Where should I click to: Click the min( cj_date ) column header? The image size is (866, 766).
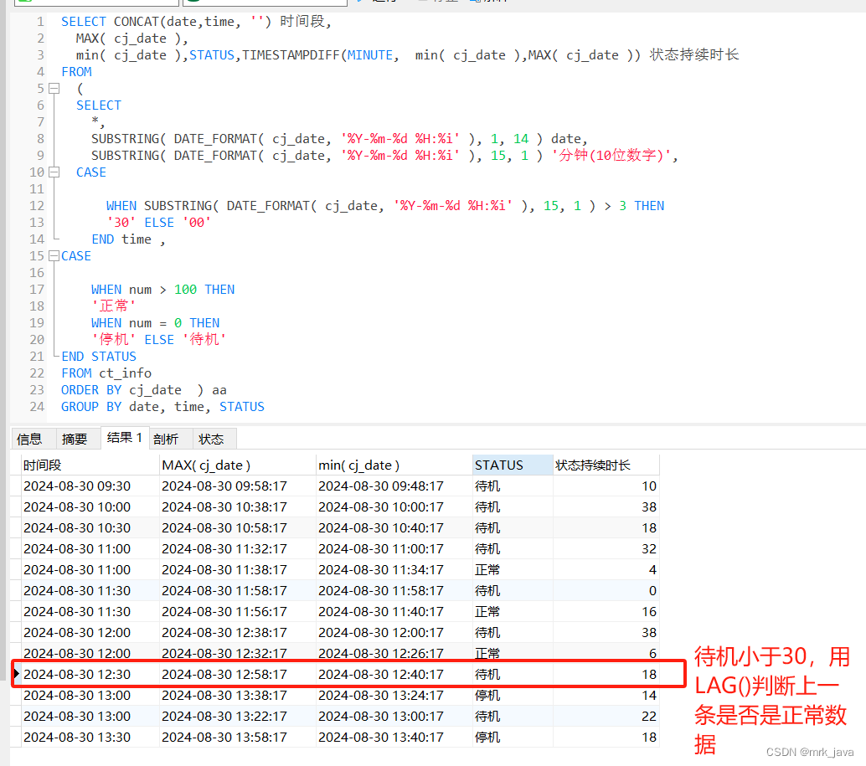[x=393, y=465]
